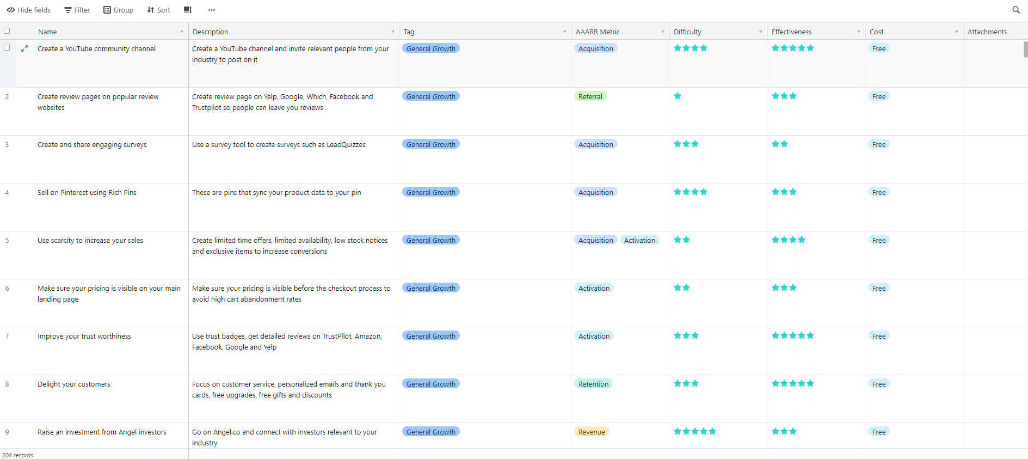The image size is (1028, 459).
Task: Click the single Difficulty star for review pages row
Action: [x=678, y=96]
